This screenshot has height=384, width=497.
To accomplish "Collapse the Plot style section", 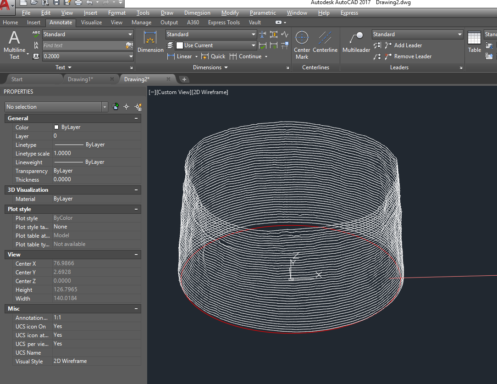I will coord(136,209).
